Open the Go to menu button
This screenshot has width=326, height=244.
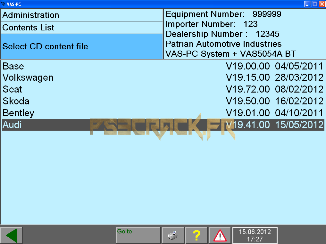click(x=138, y=235)
